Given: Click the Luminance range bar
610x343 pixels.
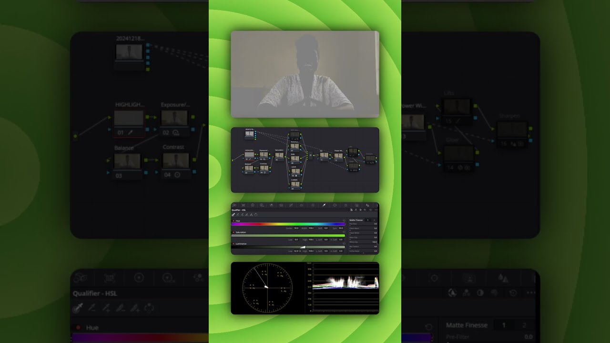Looking at the screenshot, I should pos(288,247).
